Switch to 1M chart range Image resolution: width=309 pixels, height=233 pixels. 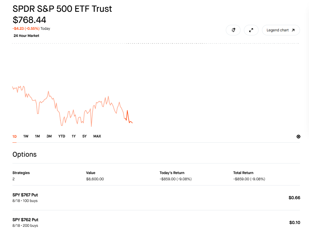click(37, 136)
